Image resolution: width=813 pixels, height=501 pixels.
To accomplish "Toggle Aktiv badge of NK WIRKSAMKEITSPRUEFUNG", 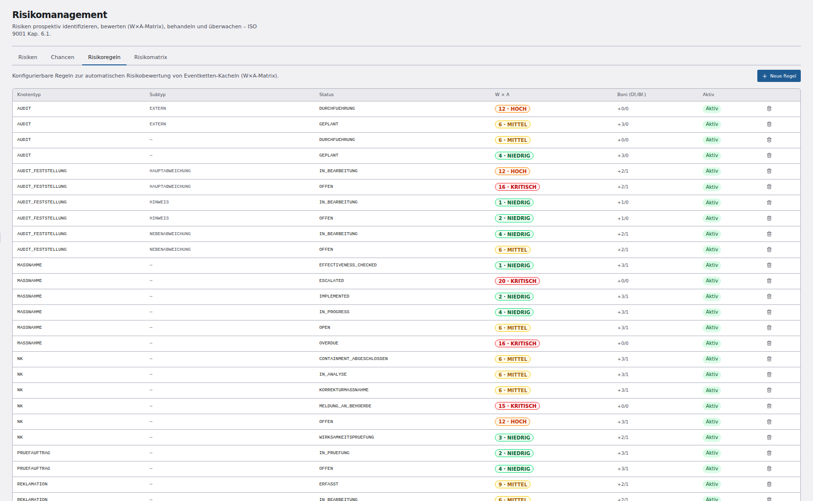I will pyautogui.click(x=712, y=438).
